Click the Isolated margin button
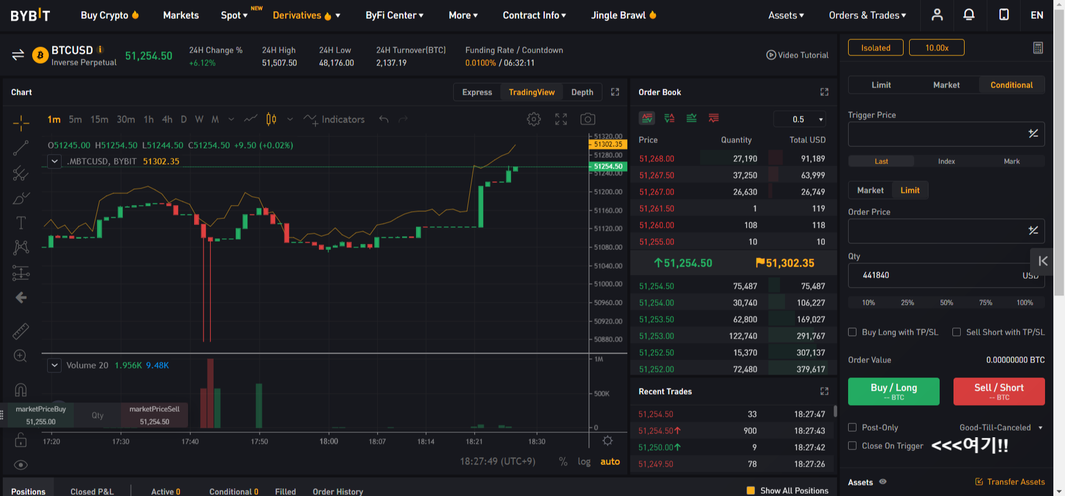This screenshot has height=496, width=1065. 875,48
